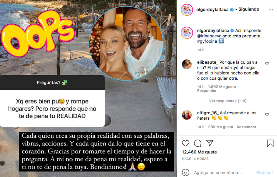
Task: Like the eltigre_16_ comment
Action: (x=267, y=115)
